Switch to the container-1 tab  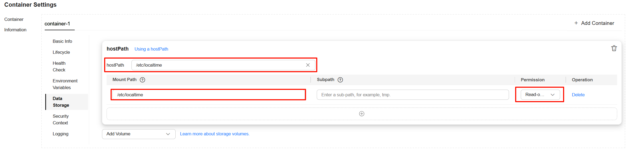point(57,24)
